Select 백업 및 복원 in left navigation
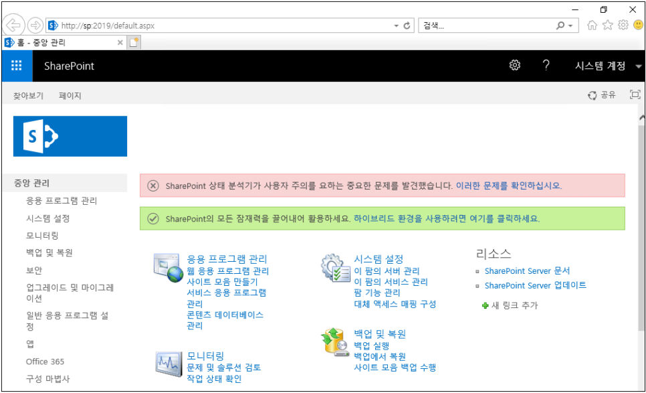The image size is (646, 393). coord(49,252)
